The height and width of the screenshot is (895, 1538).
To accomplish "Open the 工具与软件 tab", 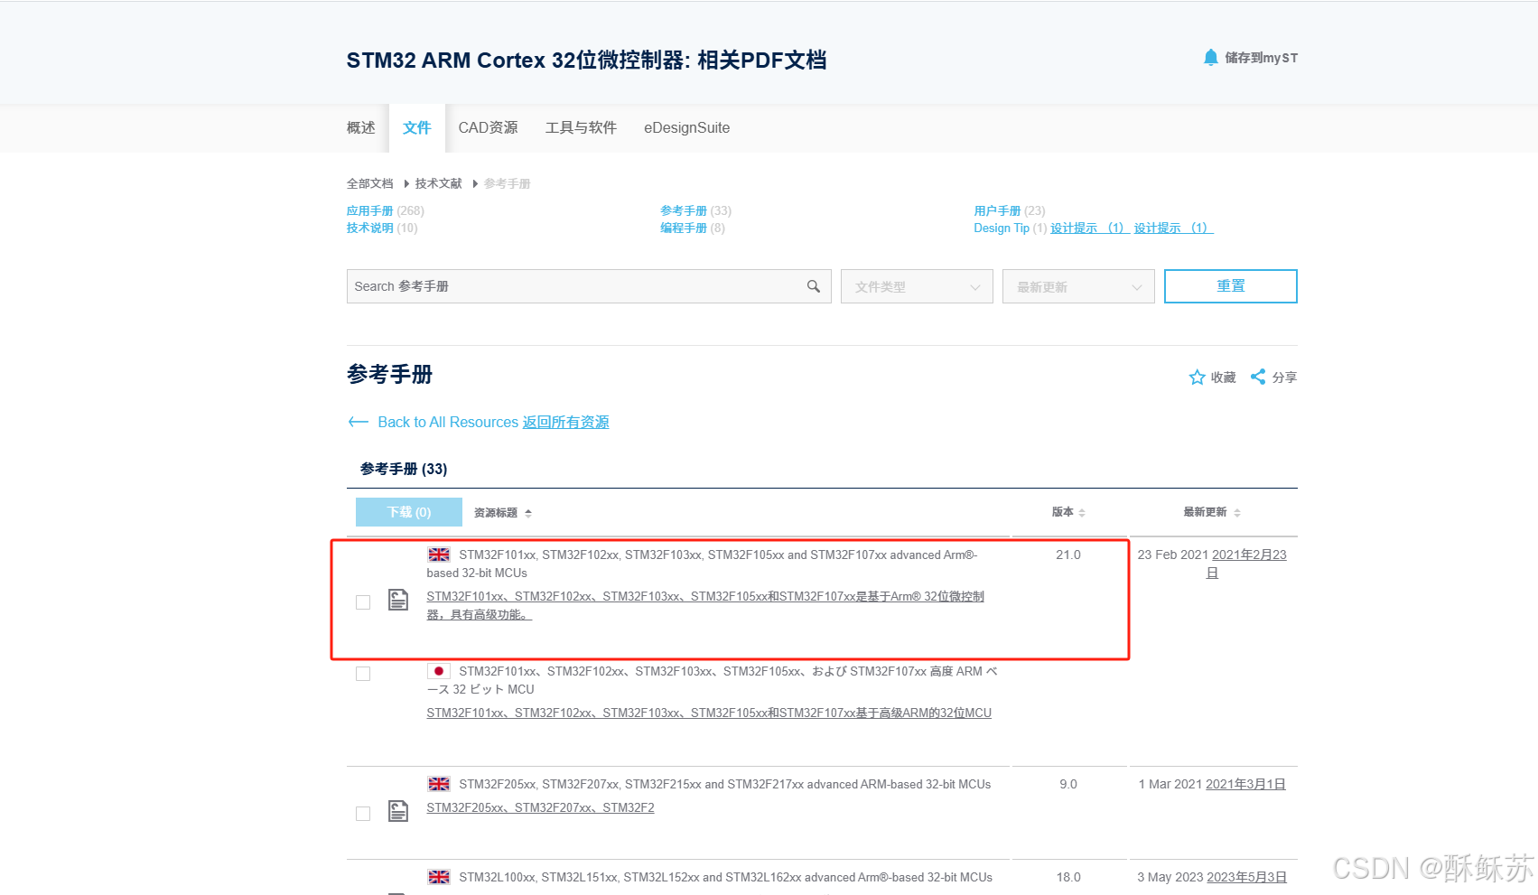I will click(581, 127).
